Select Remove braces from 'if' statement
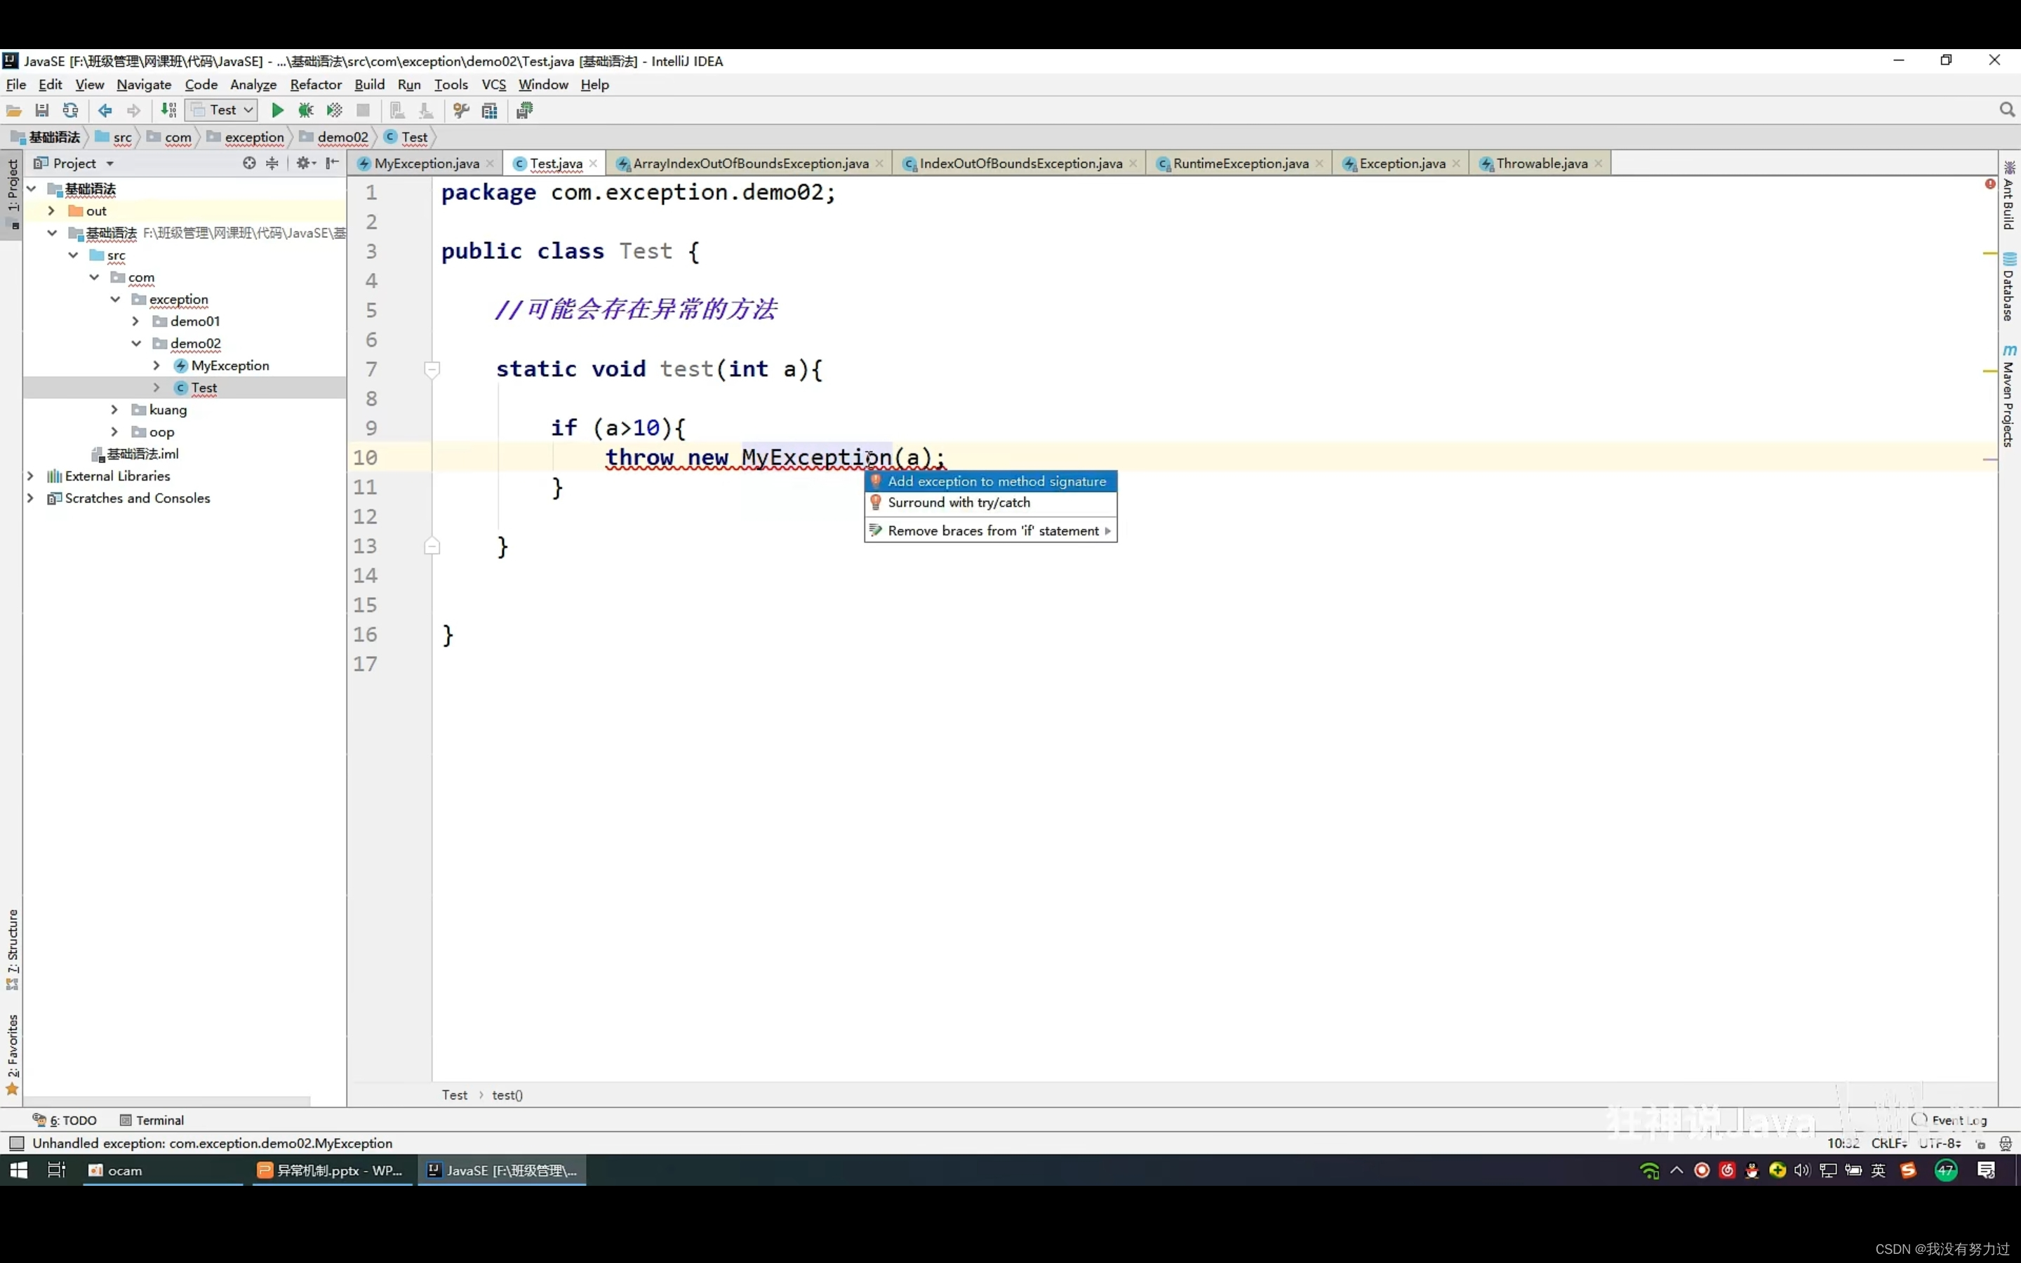The height and width of the screenshot is (1263, 2021). (x=990, y=530)
